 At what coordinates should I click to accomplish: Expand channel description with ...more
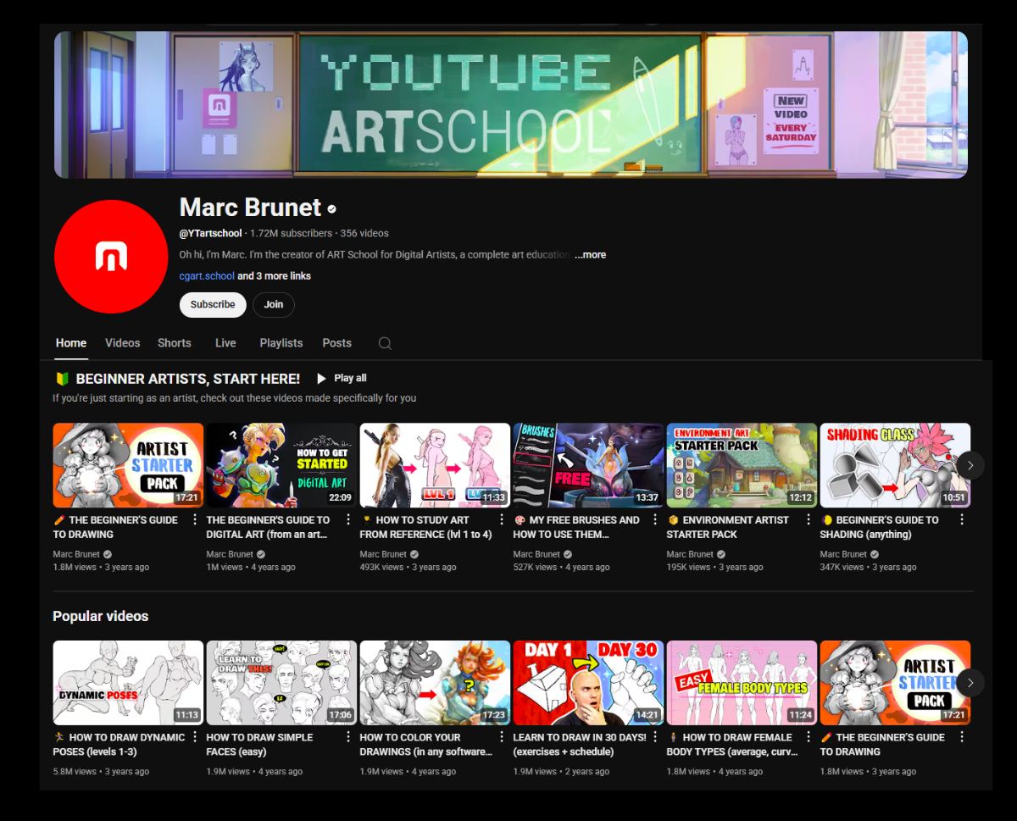point(590,254)
